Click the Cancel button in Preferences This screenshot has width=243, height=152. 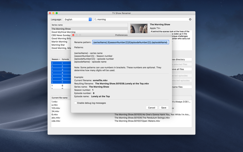(x=152, y=108)
